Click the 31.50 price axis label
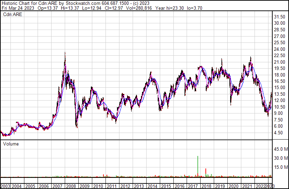 [280, 17]
